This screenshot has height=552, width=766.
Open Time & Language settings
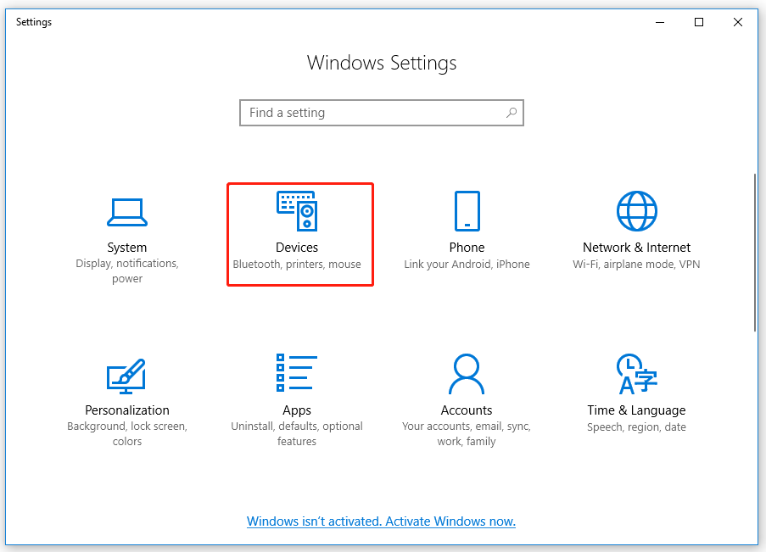tap(636, 390)
